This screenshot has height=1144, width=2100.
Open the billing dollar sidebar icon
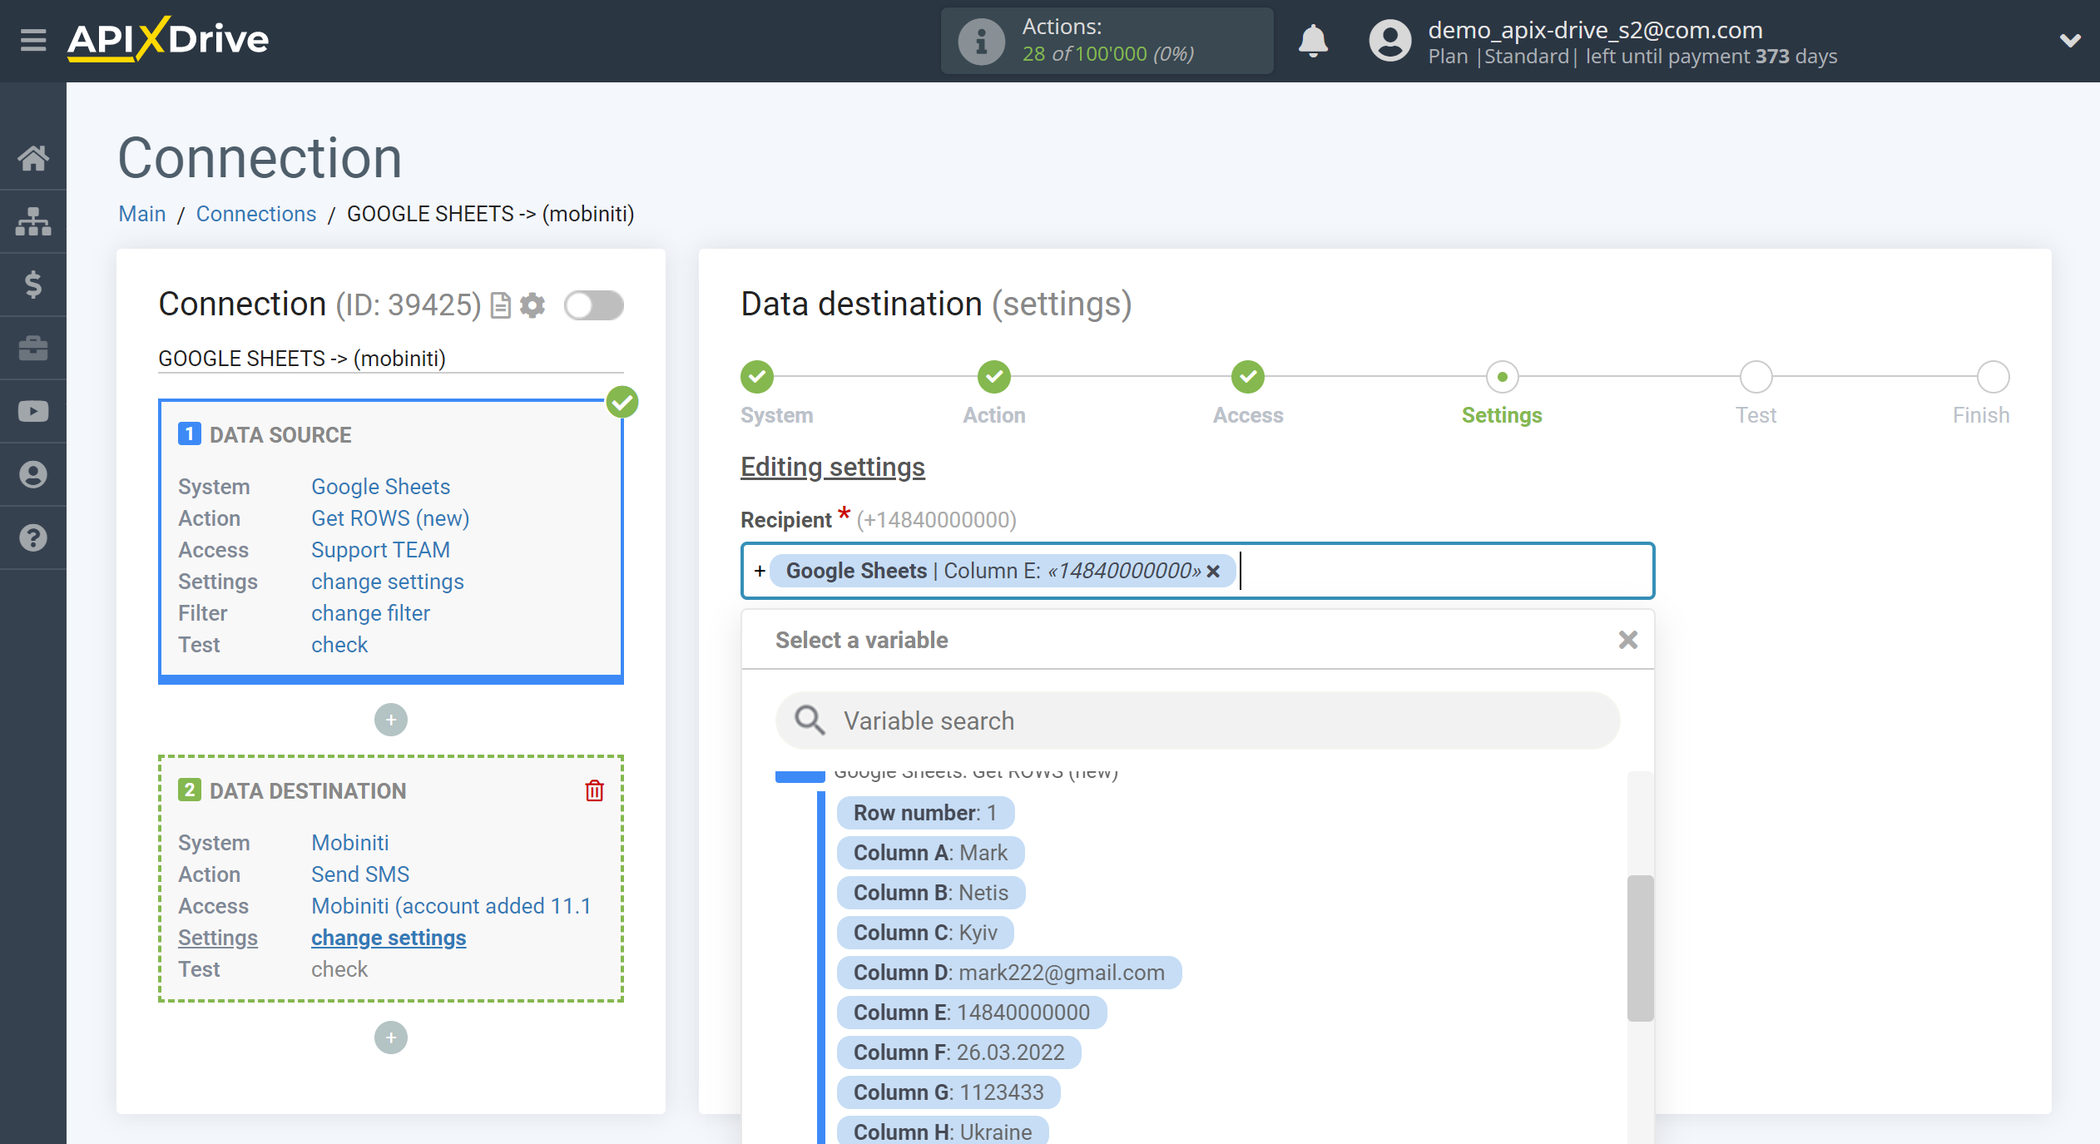coord(33,285)
